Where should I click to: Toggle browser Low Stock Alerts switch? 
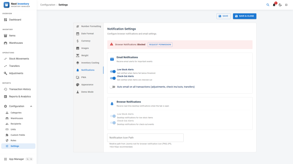click(113, 116)
